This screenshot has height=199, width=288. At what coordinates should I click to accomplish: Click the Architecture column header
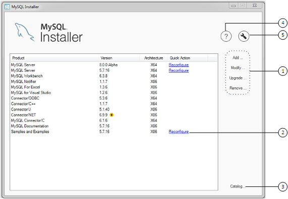[153, 58]
